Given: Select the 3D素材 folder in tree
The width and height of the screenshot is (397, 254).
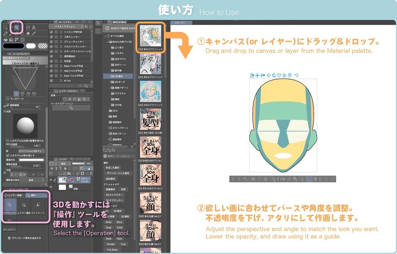Looking at the screenshot, I should click(x=119, y=76).
